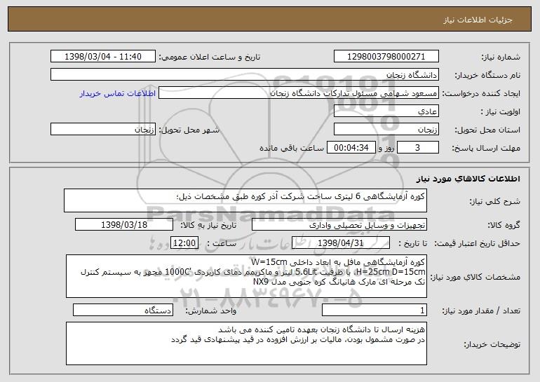This screenshot has height=382, width=540.
Task: Click the delivery city field زنجان
Action: pyautogui.click(x=103, y=130)
